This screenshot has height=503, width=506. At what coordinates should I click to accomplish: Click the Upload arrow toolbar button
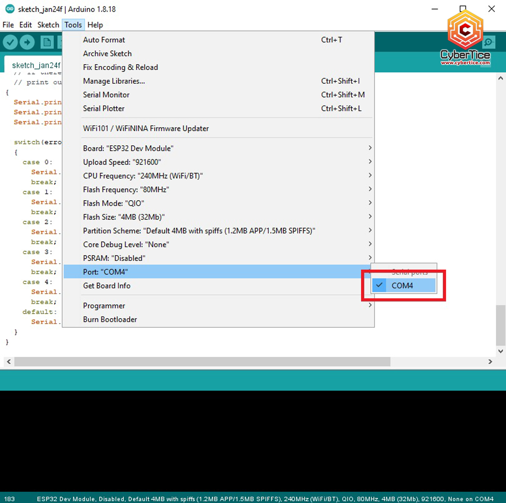click(x=27, y=42)
